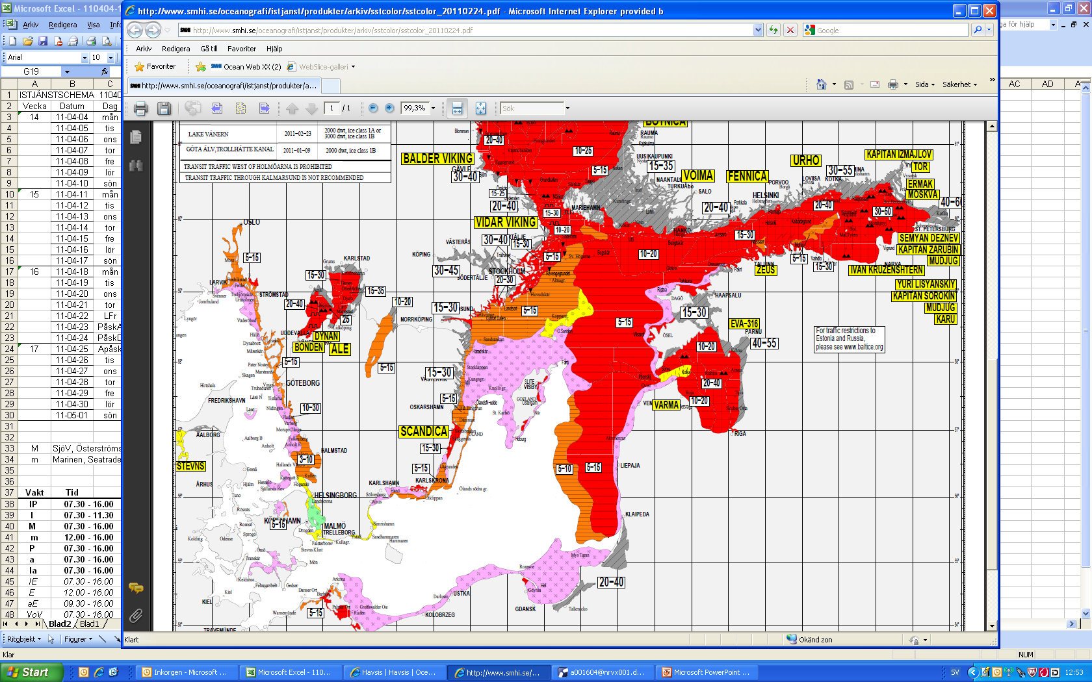Click the Excel insert function fx button

click(x=105, y=71)
